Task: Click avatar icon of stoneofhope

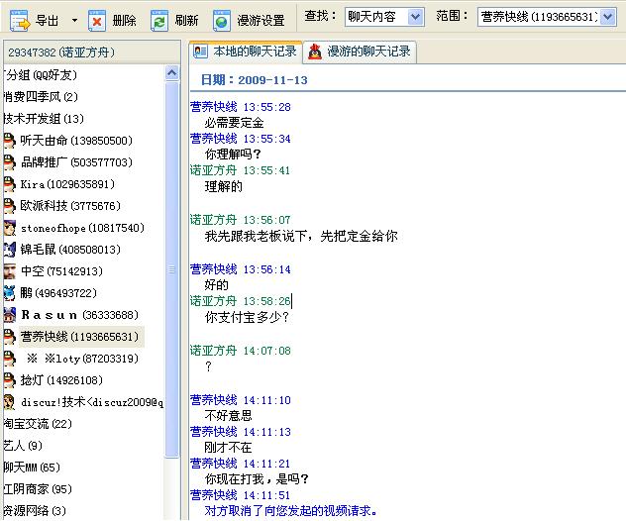Action: click(9, 228)
